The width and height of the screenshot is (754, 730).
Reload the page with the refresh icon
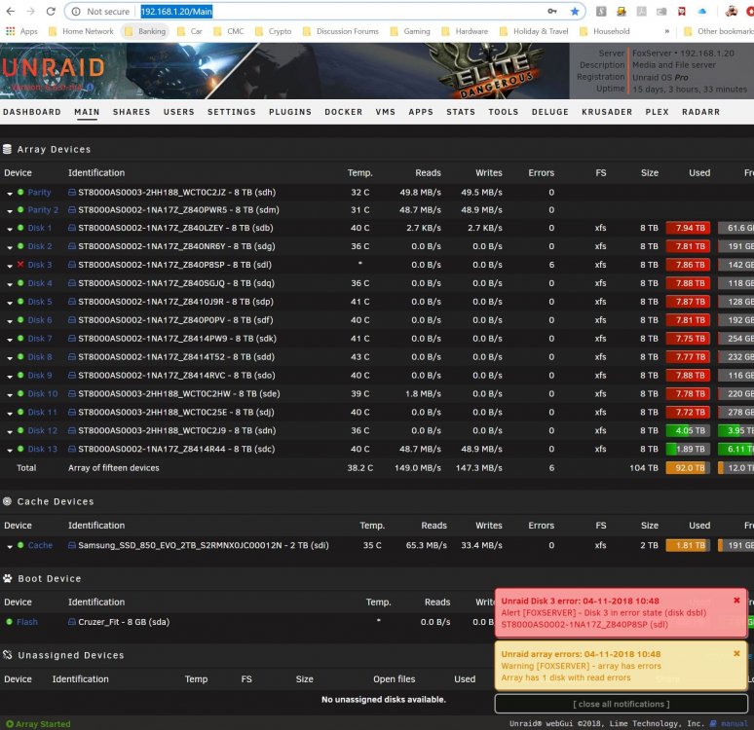(51, 11)
